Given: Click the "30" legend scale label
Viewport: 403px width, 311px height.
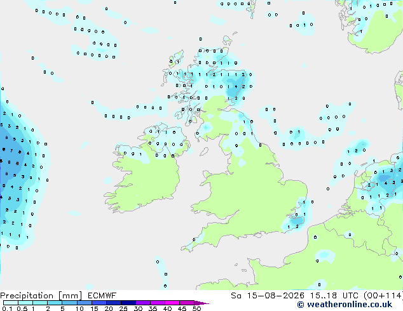Looking at the screenshot, I should click(138, 308).
